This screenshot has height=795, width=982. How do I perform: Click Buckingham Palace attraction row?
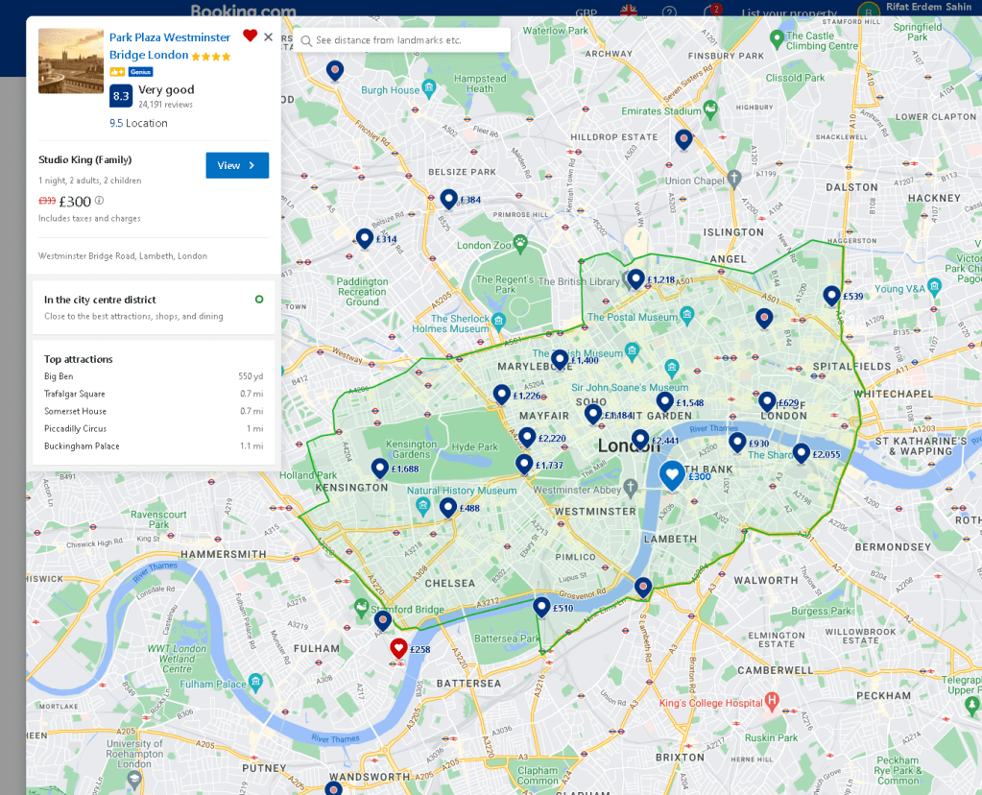154,446
